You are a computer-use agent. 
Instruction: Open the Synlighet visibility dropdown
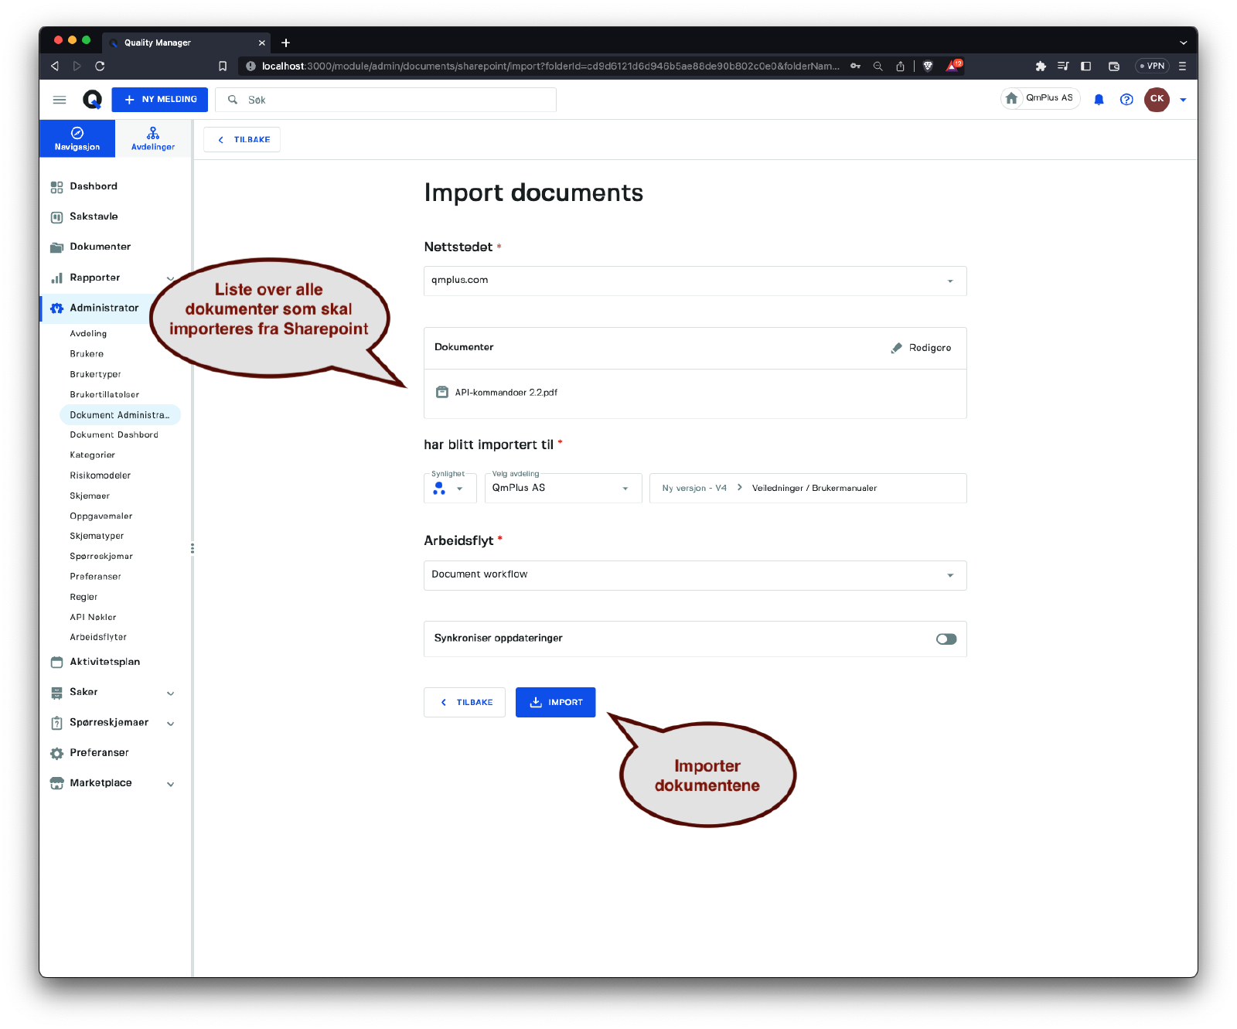pos(449,489)
